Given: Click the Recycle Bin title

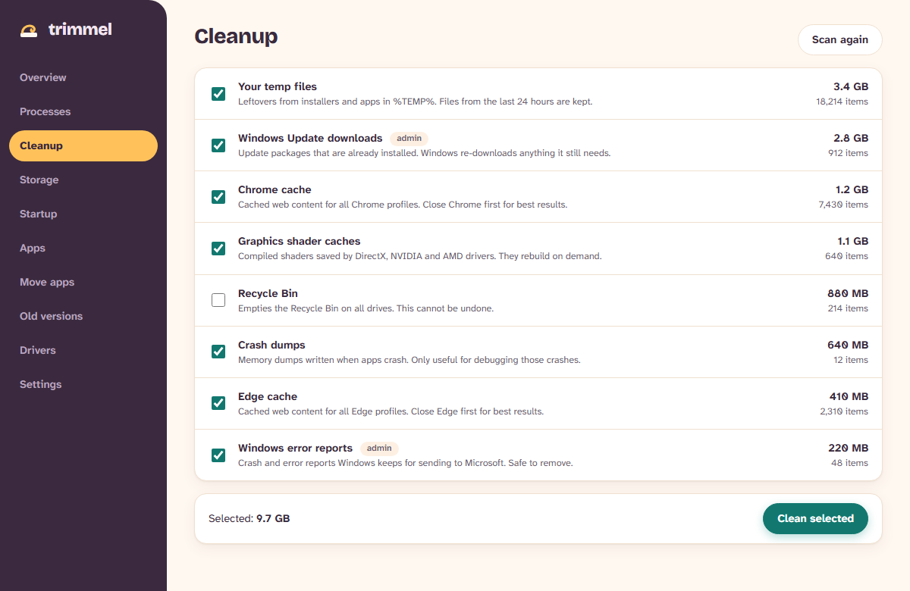Looking at the screenshot, I should point(268,293).
